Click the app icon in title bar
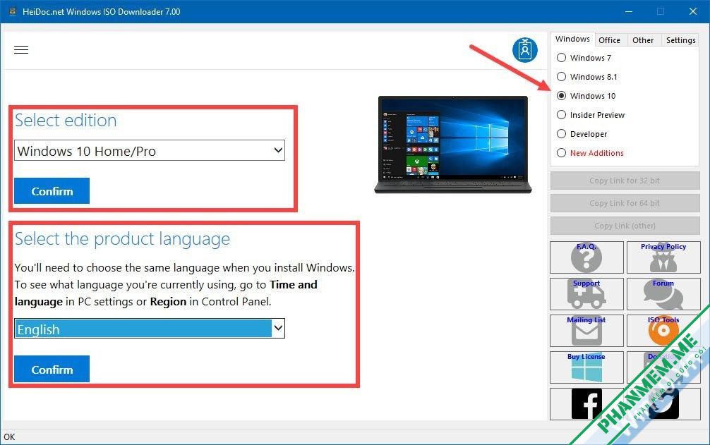The width and height of the screenshot is (710, 445). 13,11
